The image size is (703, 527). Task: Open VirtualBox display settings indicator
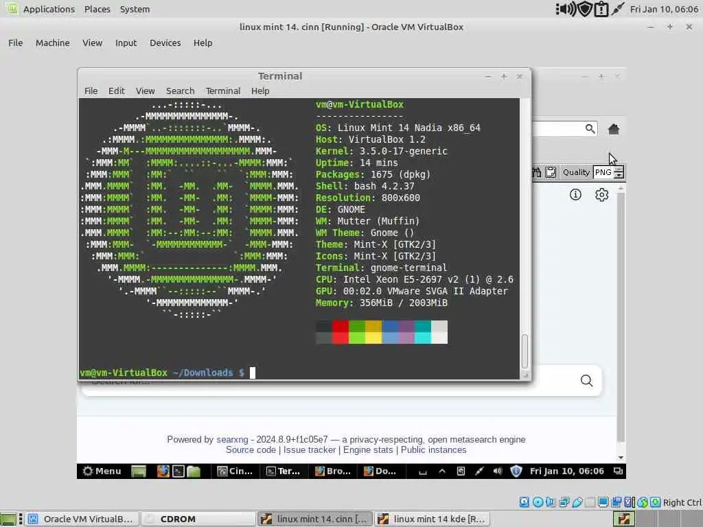603,502
